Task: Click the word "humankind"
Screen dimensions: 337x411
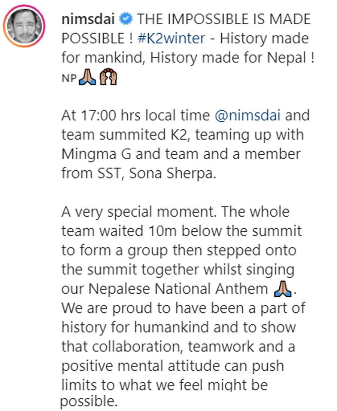Action: [x=177, y=327]
